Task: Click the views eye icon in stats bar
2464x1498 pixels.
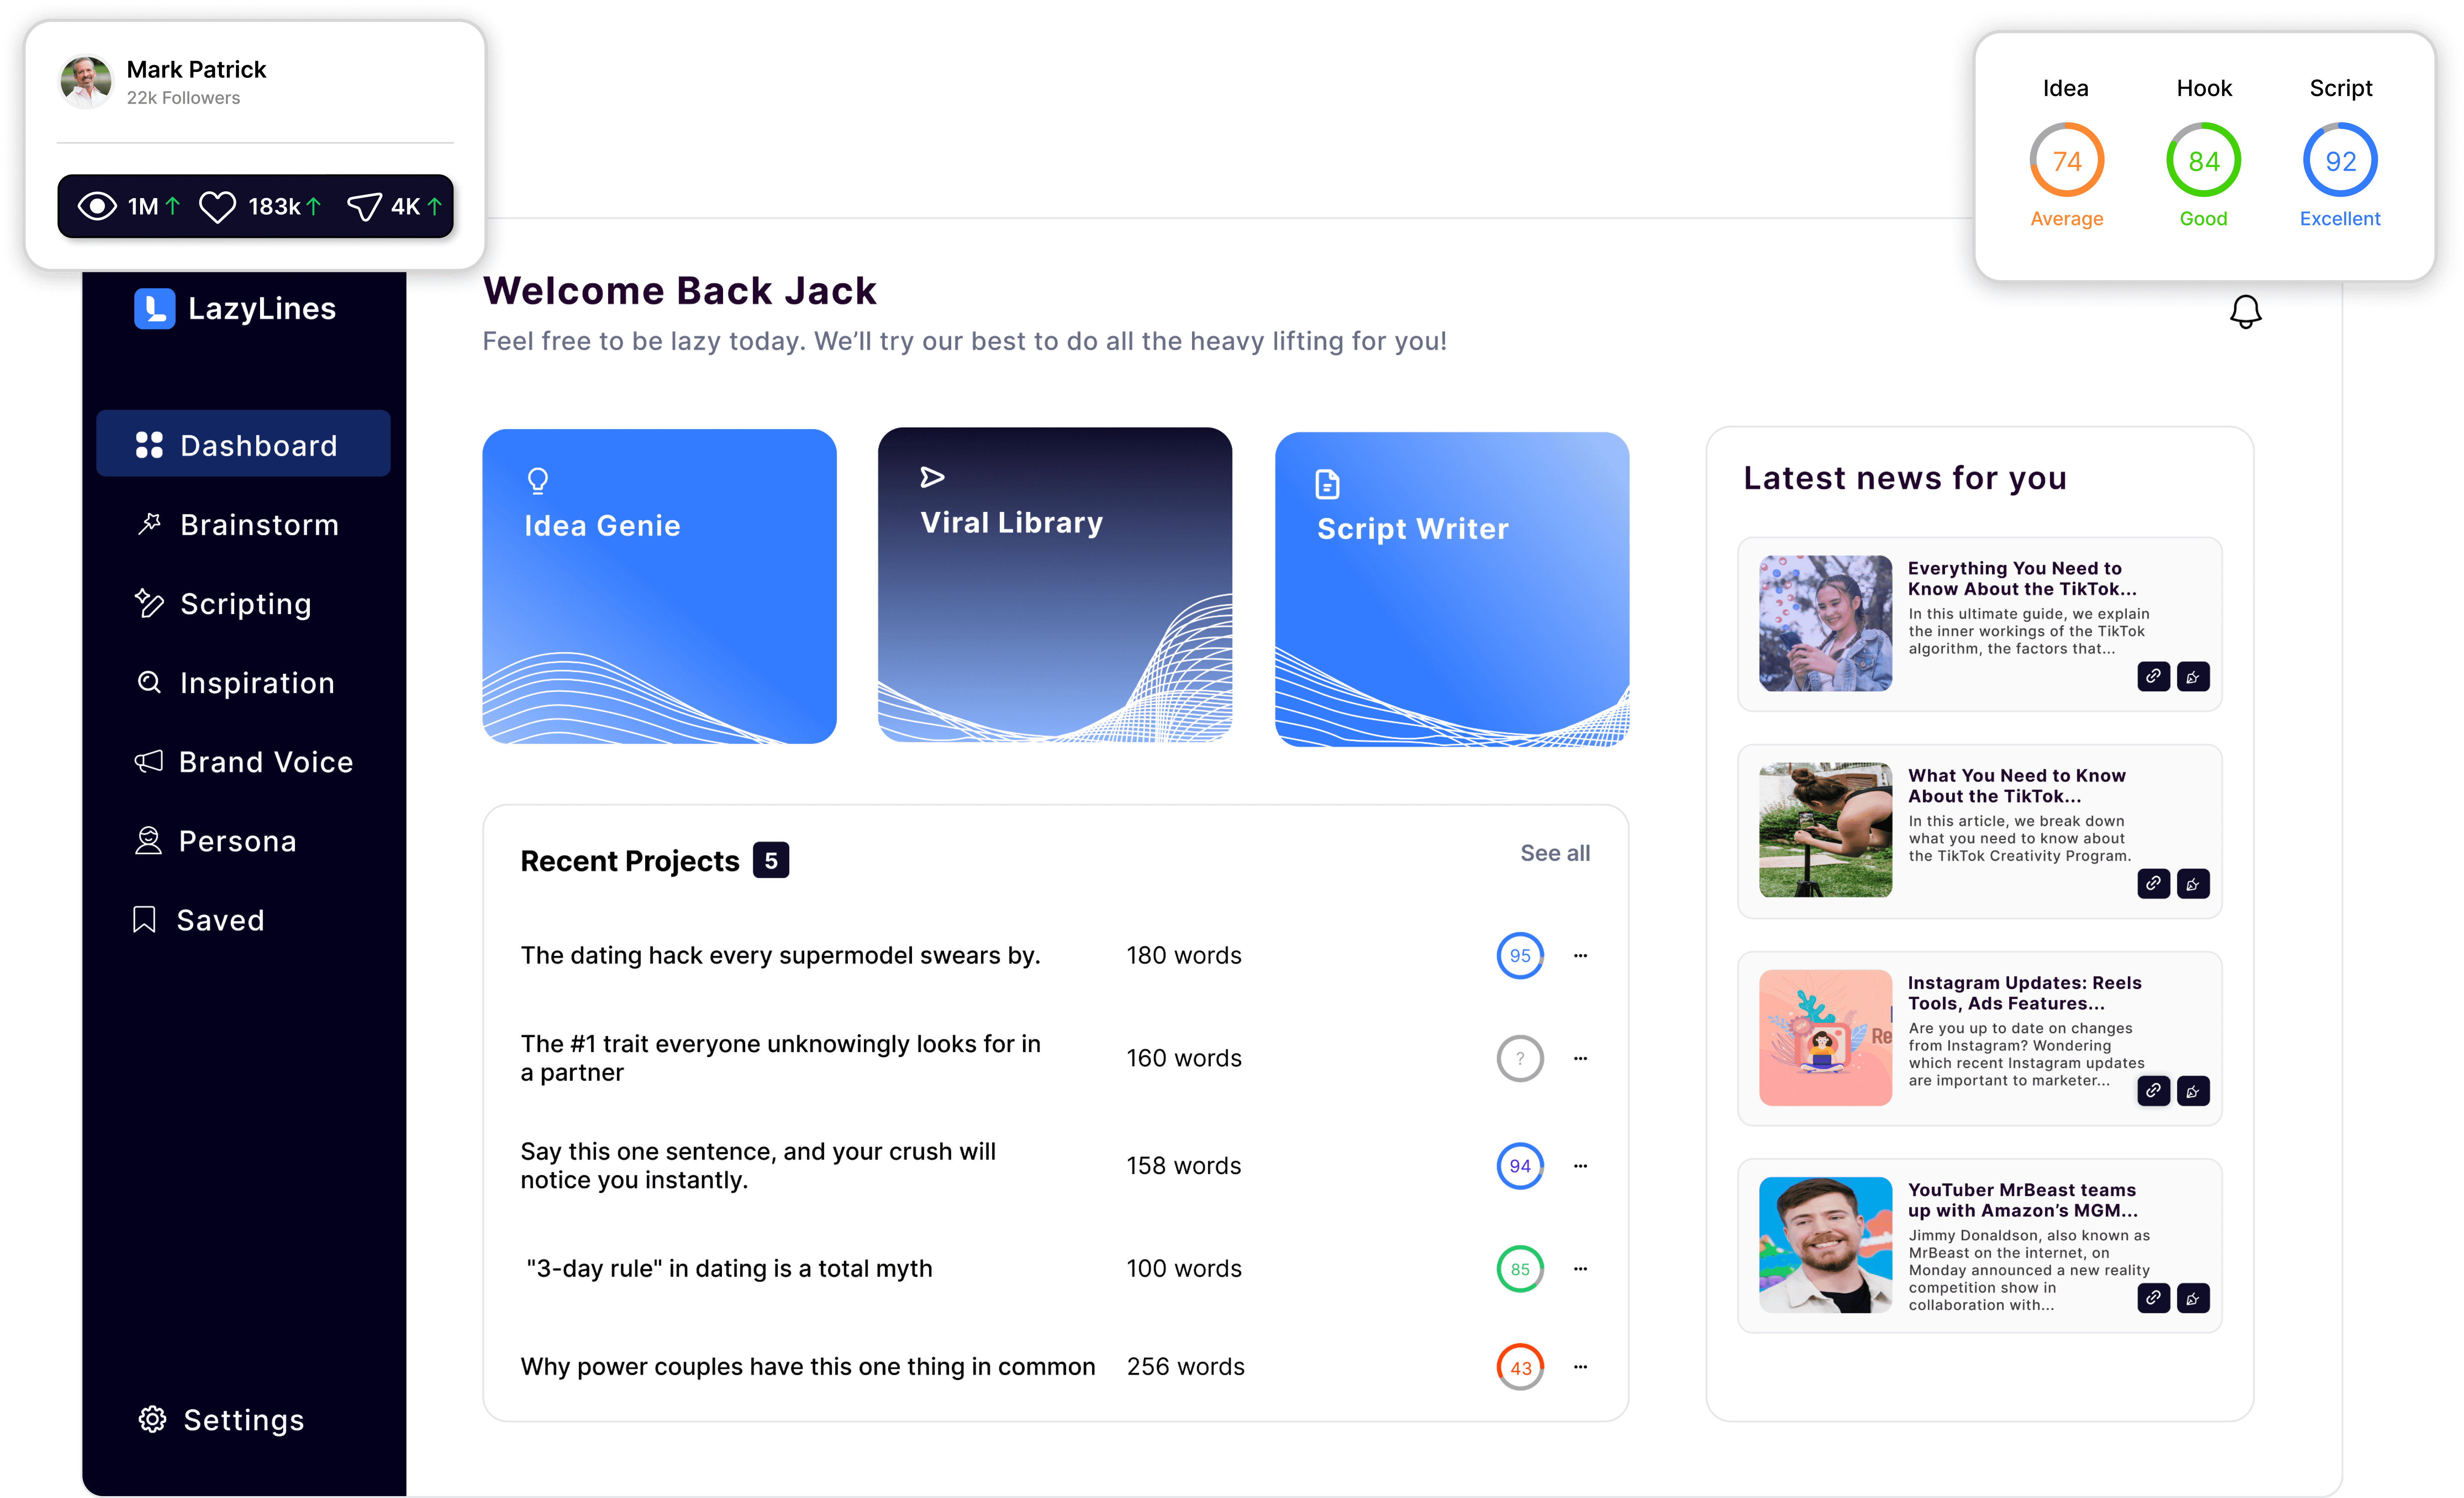Action: pos(97,206)
